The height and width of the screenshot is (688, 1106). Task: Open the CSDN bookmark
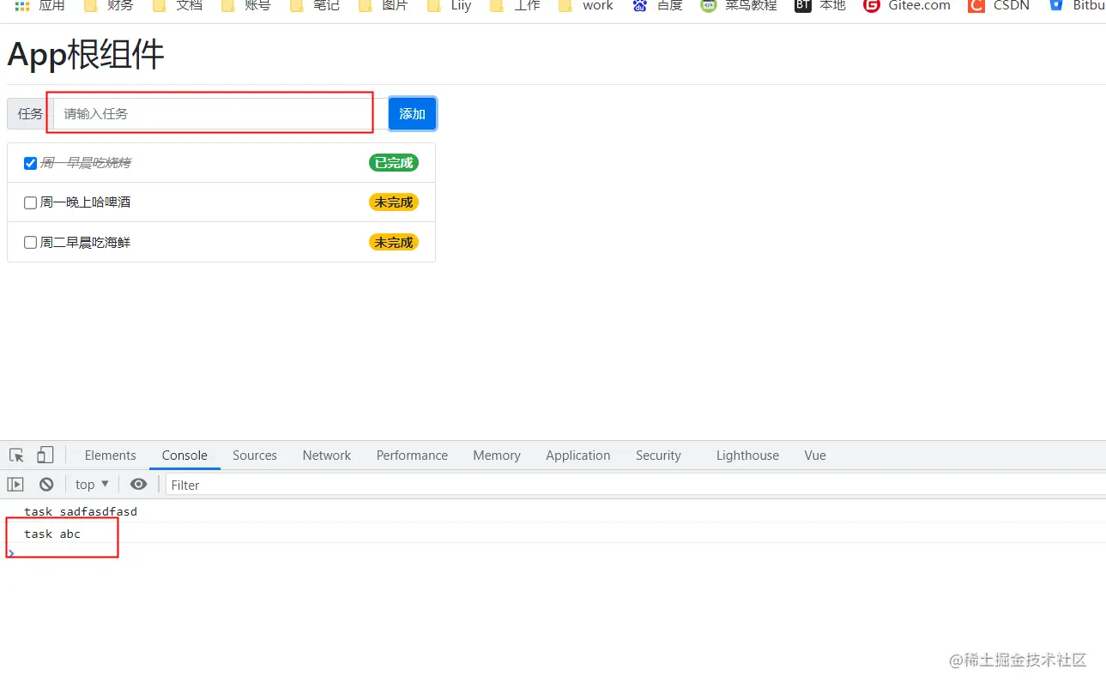click(999, 6)
